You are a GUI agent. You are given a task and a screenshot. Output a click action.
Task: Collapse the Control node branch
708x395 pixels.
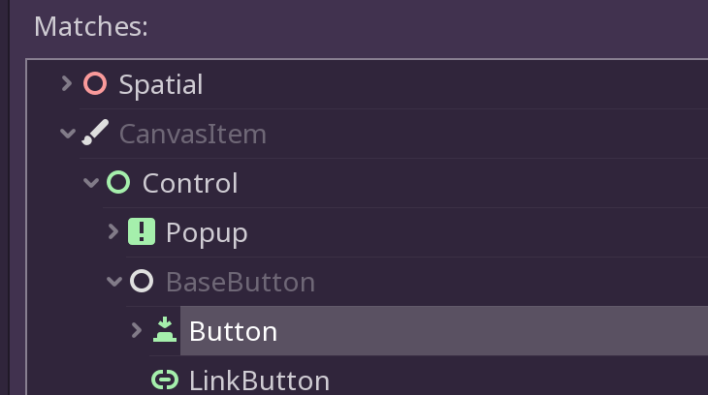[x=91, y=183]
